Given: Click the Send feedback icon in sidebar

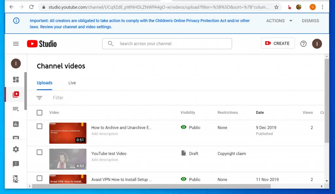Looking at the screenshot, I should [x=16, y=164].
